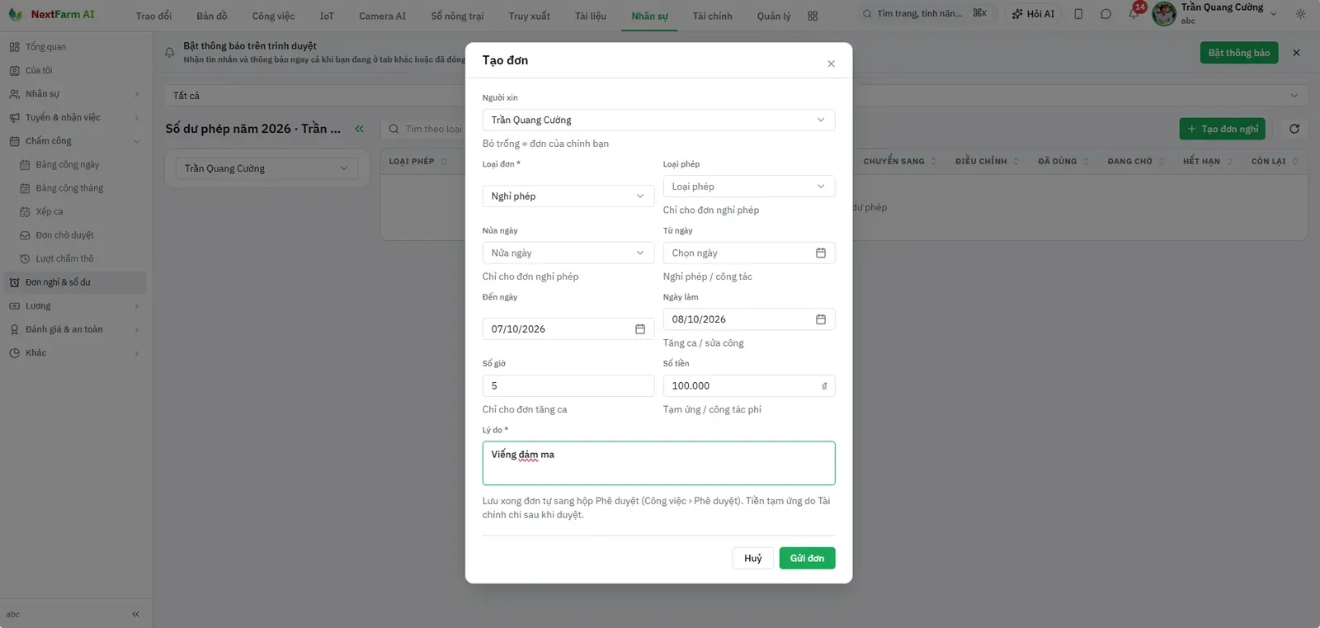This screenshot has width=1320, height=628.
Task: Close the Tạo đơn dialog with the X
Action: (831, 64)
